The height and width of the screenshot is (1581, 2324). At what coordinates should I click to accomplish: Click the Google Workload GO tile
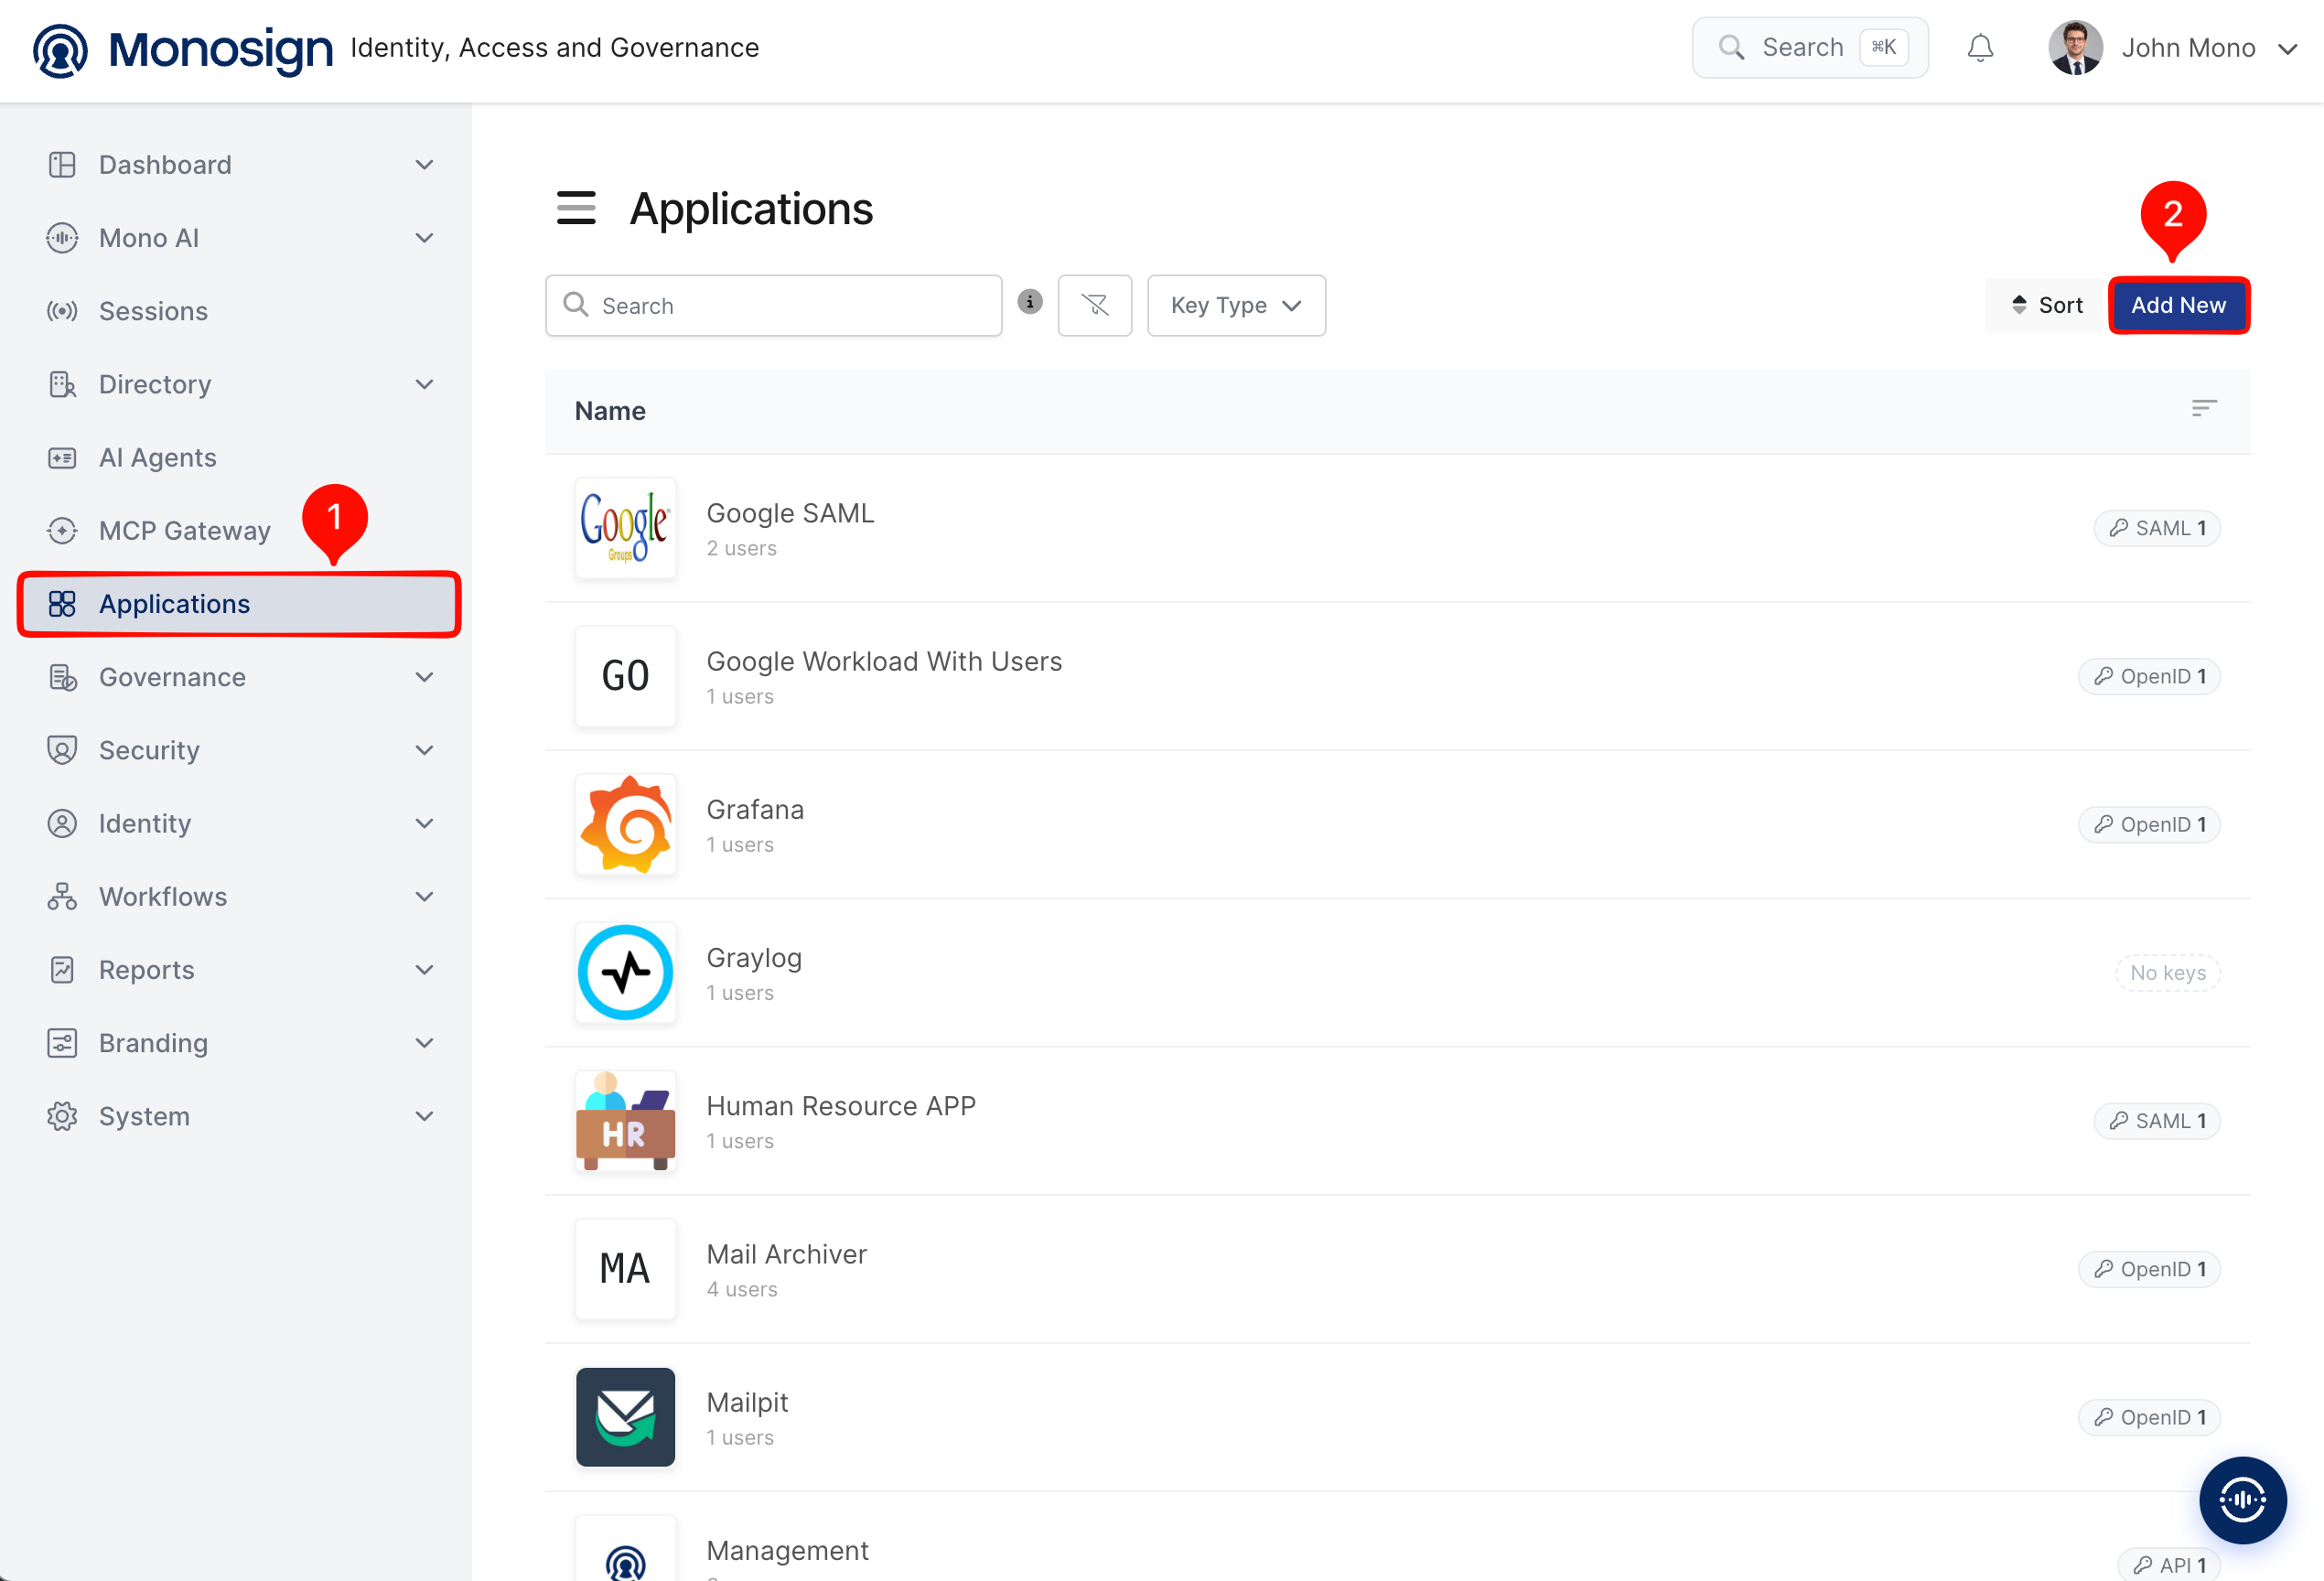625,676
